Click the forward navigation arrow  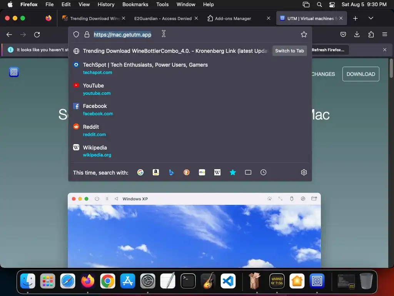pos(23,34)
